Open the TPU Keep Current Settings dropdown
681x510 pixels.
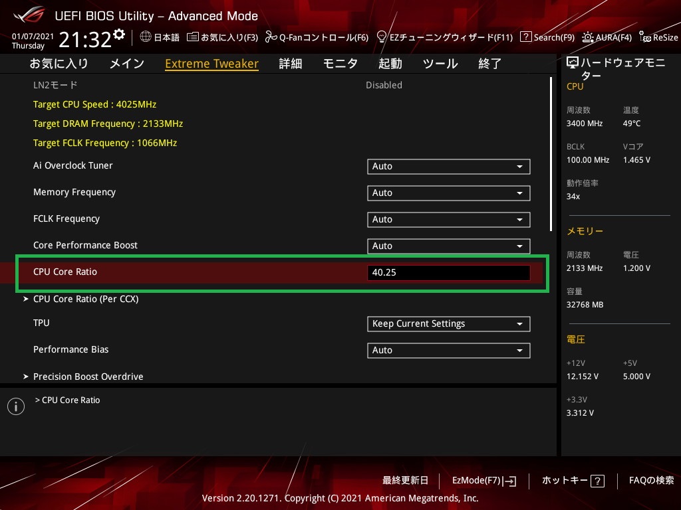click(x=449, y=324)
